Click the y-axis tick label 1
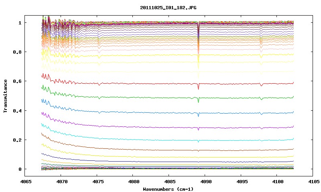The image size is (321, 192). [x=20, y=23]
